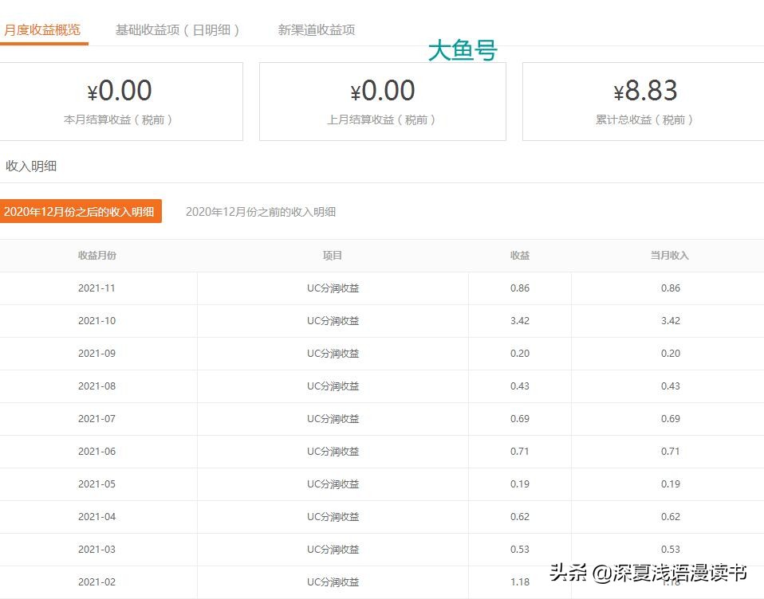Click the 2020年12月份之前的收入明细 filter
The image size is (764, 599).
pos(261,211)
